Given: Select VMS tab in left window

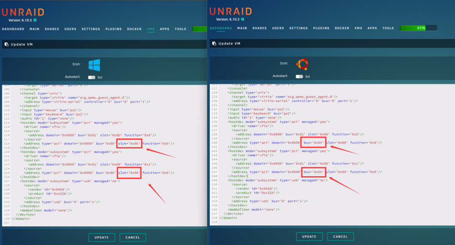Looking at the screenshot, I should [151, 29].
